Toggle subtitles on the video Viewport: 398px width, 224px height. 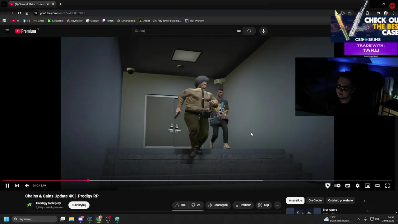tap(348, 186)
